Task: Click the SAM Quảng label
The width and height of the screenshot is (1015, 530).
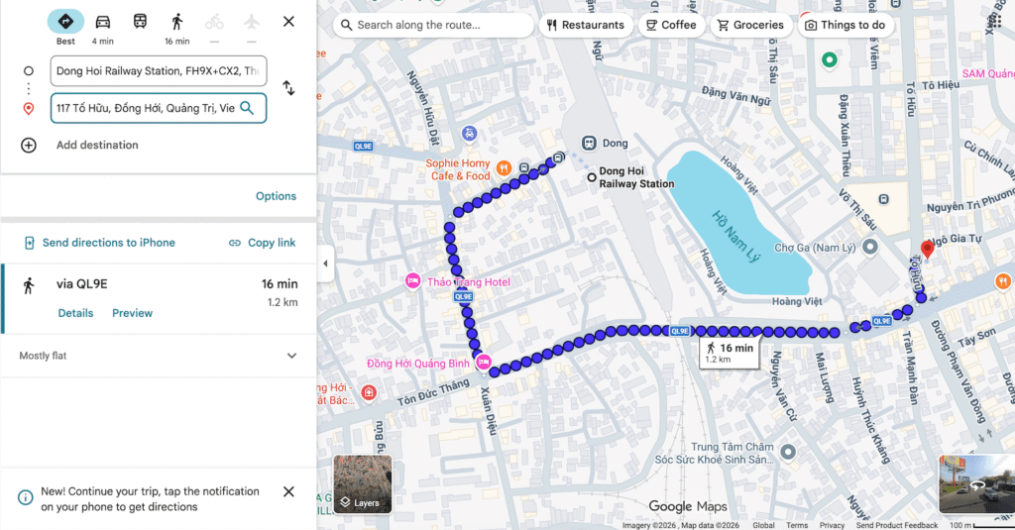Action: pyautogui.click(x=988, y=73)
